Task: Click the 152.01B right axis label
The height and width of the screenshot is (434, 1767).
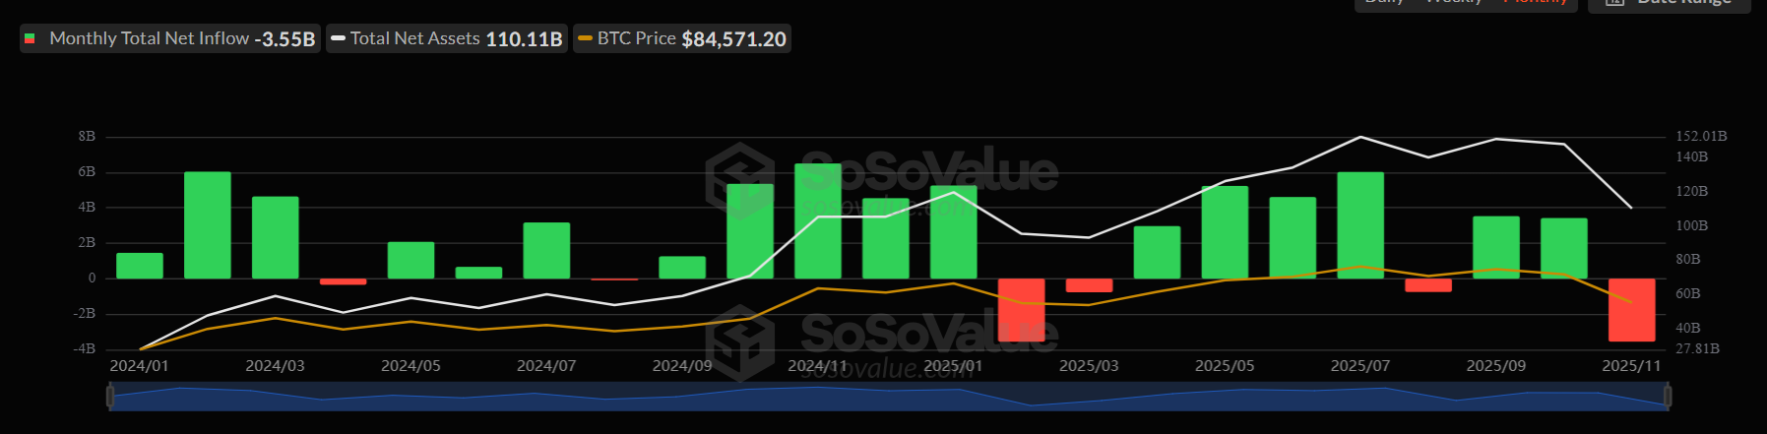Action: (1701, 137)
